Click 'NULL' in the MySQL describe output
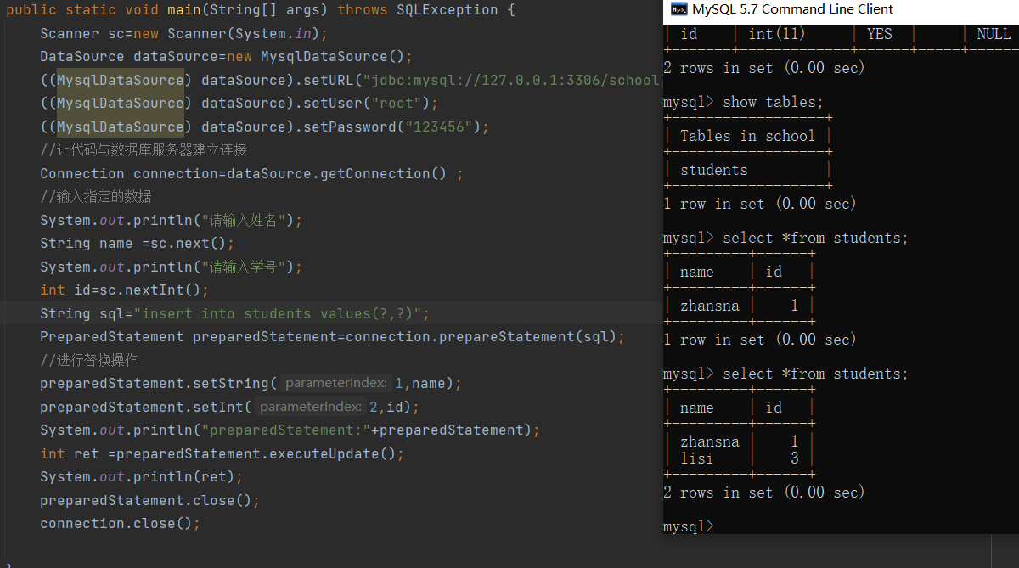This screenshot has width=1019, height=568. coord(994,34)
